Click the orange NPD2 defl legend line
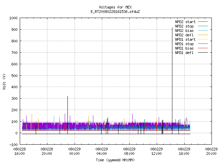Viewport: 218px width, 163px height. (x=203, y=35)
